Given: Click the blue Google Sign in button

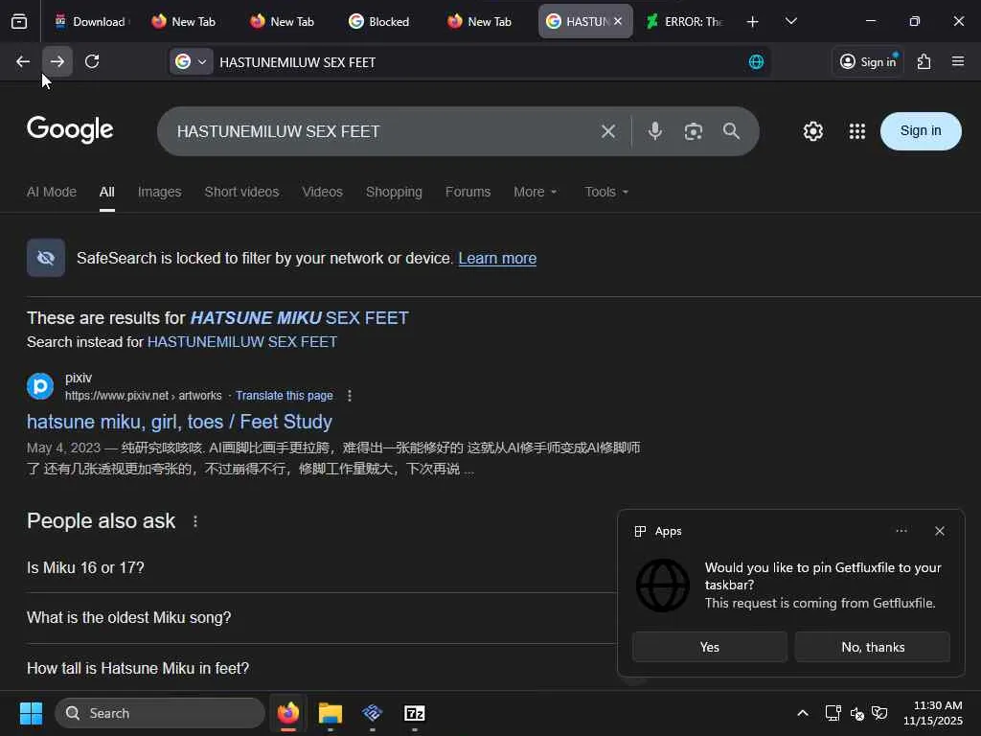Looking at the screenshot, I should (x=921, y=130).
